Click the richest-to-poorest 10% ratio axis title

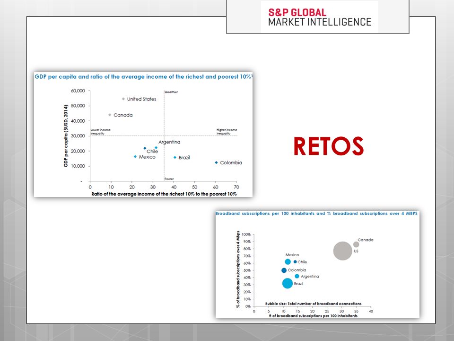click(x=164, y=194)
